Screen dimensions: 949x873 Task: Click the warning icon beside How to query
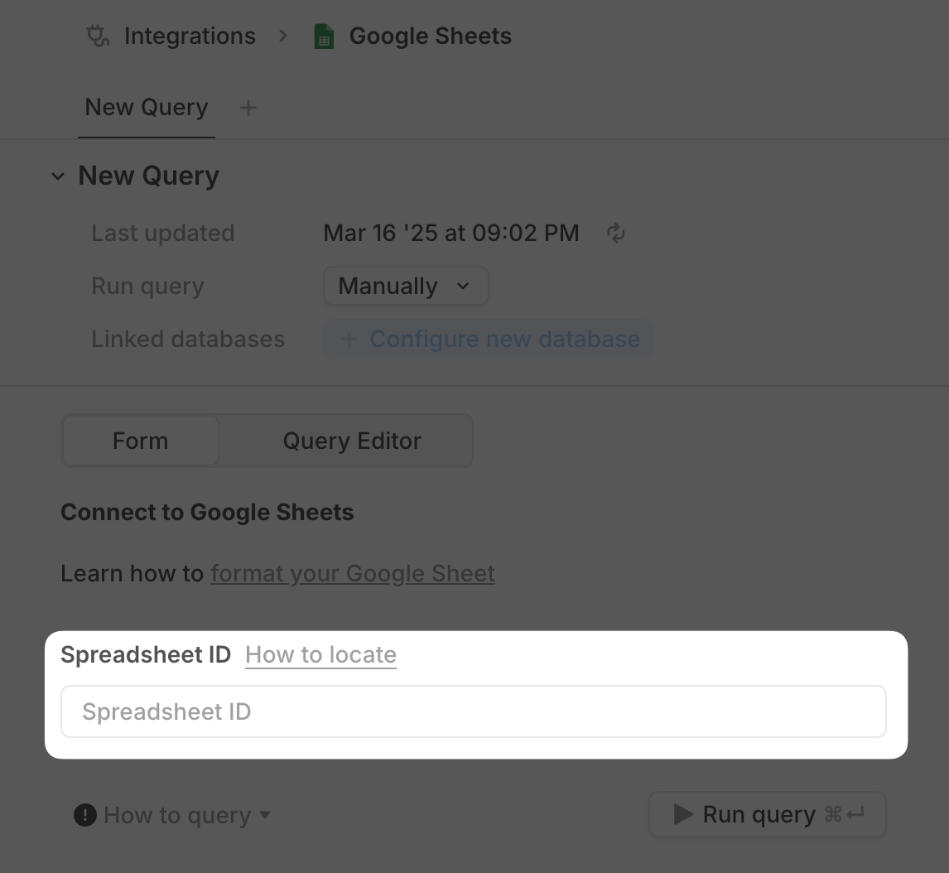pos(85,815)
